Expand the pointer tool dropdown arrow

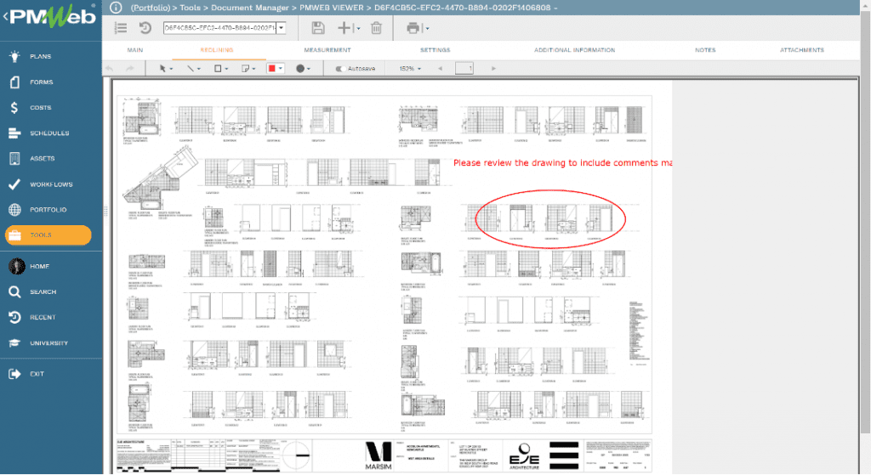pyautogui.click(x=171, y=69)
